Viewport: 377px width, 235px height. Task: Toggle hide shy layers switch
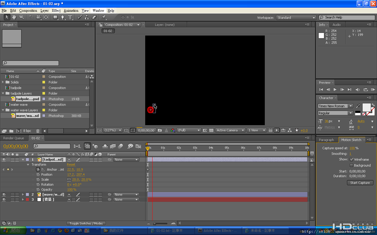(x=105, y=146)
